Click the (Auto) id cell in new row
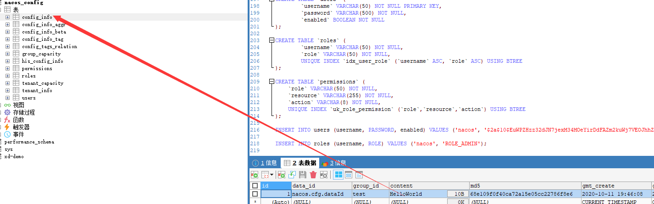654x204 pixels. [x=276, y=202]
